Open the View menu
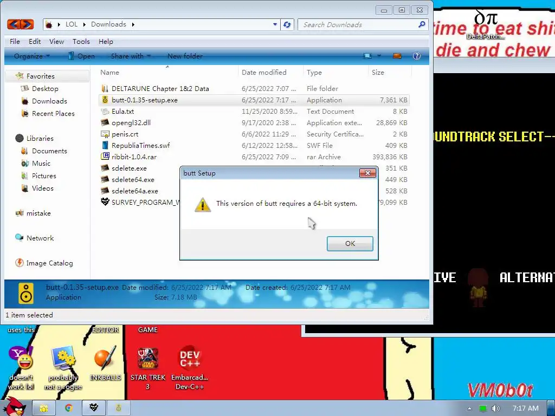Screen dimensions: 555x416 (x=56, y=42)
